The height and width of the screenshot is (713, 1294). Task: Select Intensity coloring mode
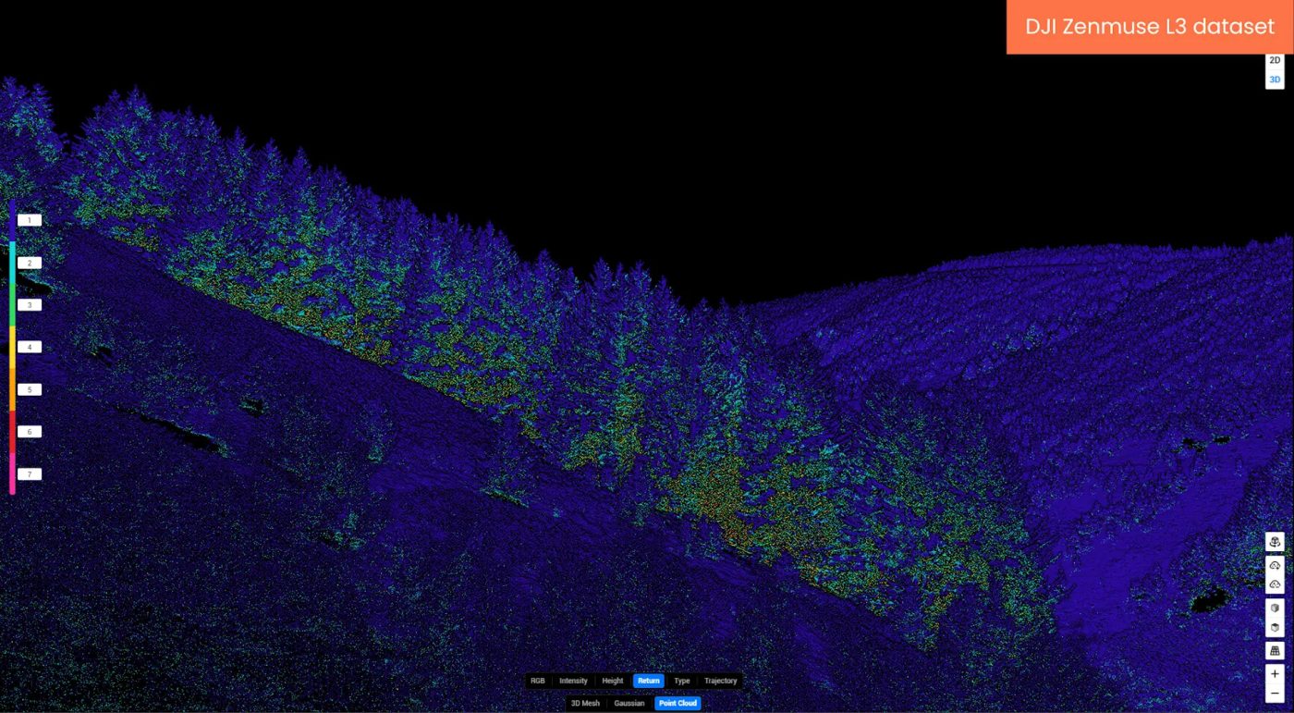(x=573, y=681)
